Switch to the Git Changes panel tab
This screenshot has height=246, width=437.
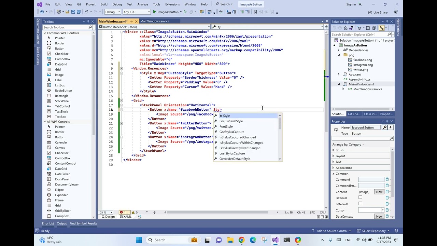(x=354, y=114)
